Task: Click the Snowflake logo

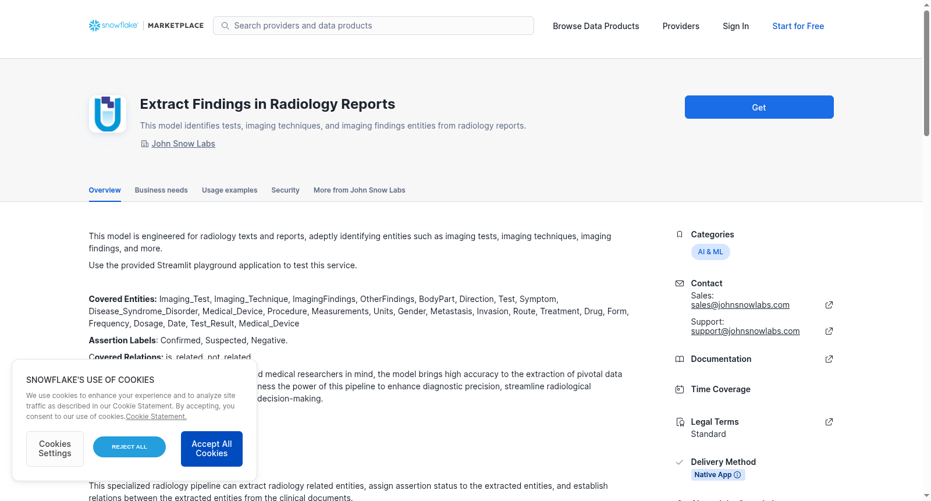Action: pyautogui.click(x=113, y=26)
